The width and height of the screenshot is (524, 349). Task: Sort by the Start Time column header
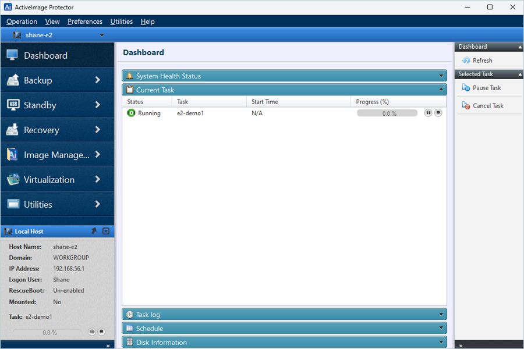[x=299, y=102]
